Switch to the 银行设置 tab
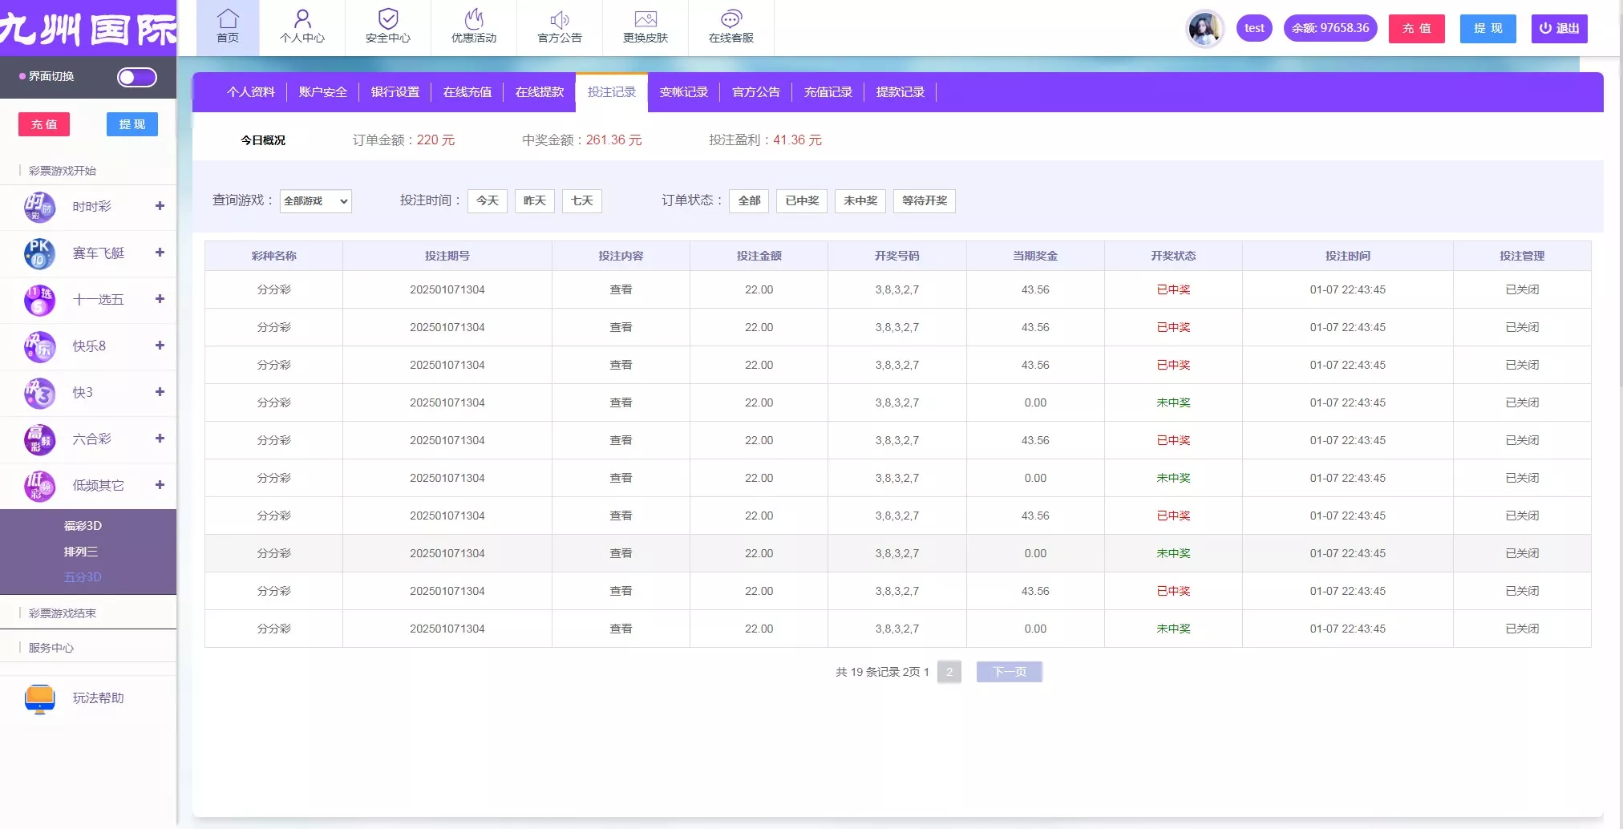 click(x=395, y=92)
